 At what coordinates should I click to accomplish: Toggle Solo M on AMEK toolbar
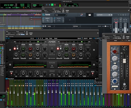[85, 38]
